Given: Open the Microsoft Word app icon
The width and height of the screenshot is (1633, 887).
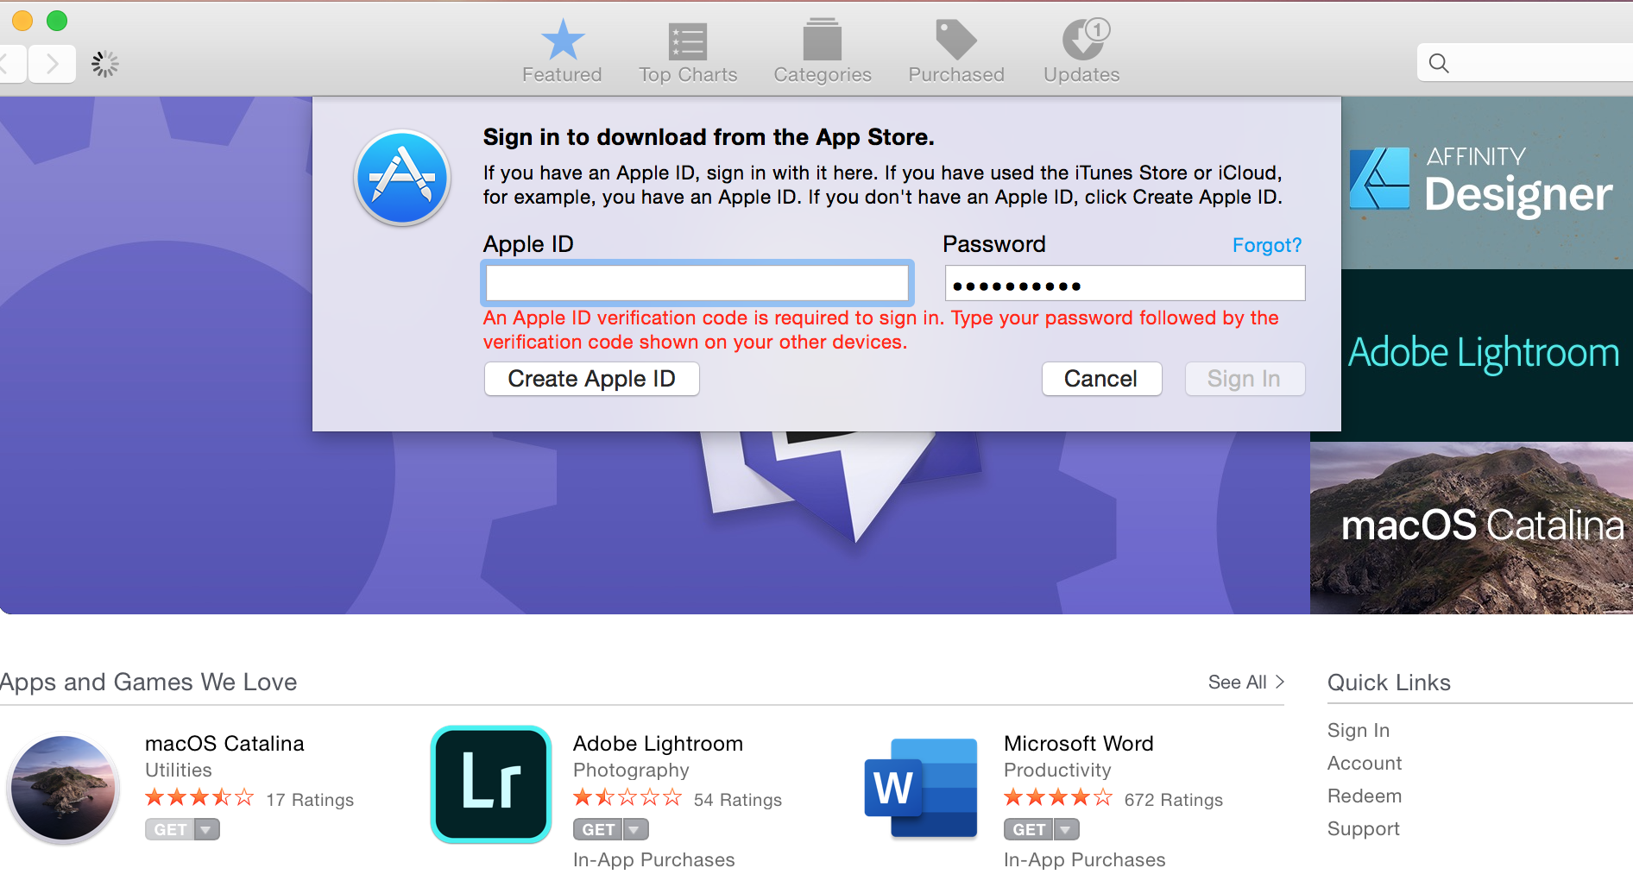Looking at the screenshot, I should click(x=921, y=787).
